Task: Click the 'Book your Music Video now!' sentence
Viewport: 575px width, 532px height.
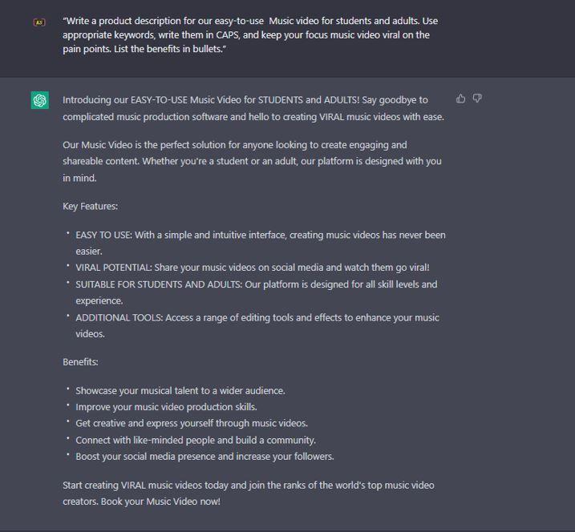Action: pos(160,502)
